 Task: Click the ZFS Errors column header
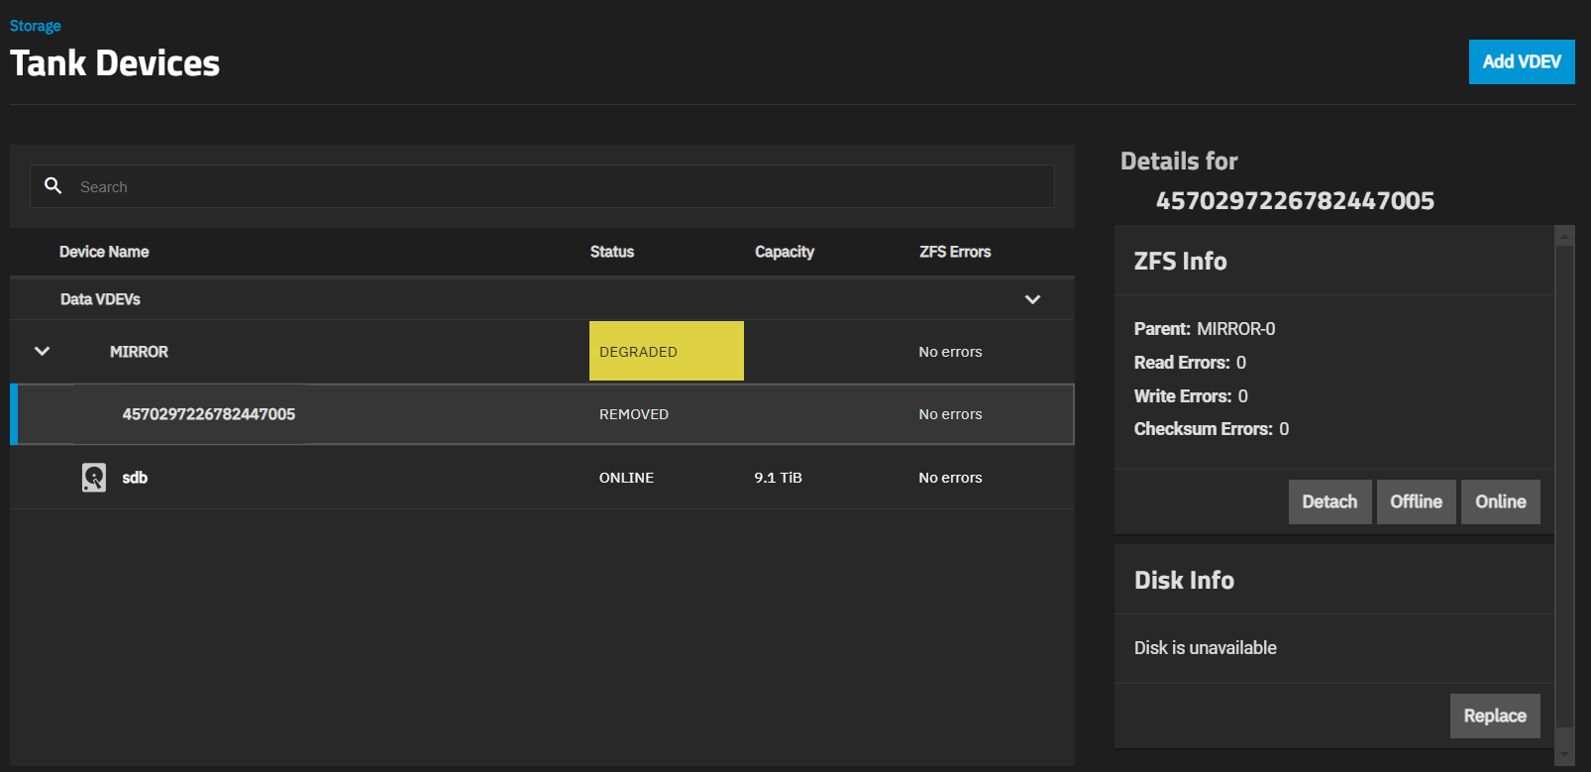pos(954,252)
